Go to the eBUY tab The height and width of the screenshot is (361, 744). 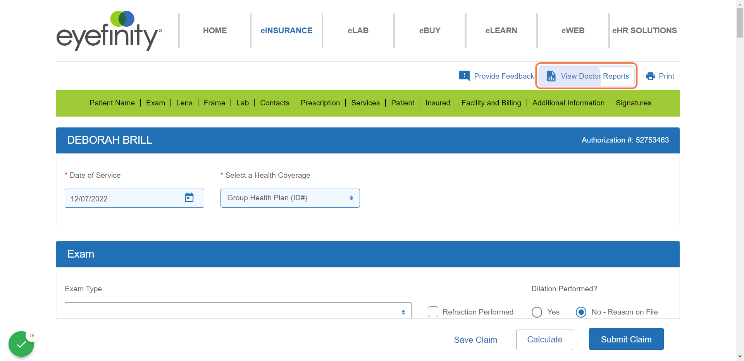430,31
